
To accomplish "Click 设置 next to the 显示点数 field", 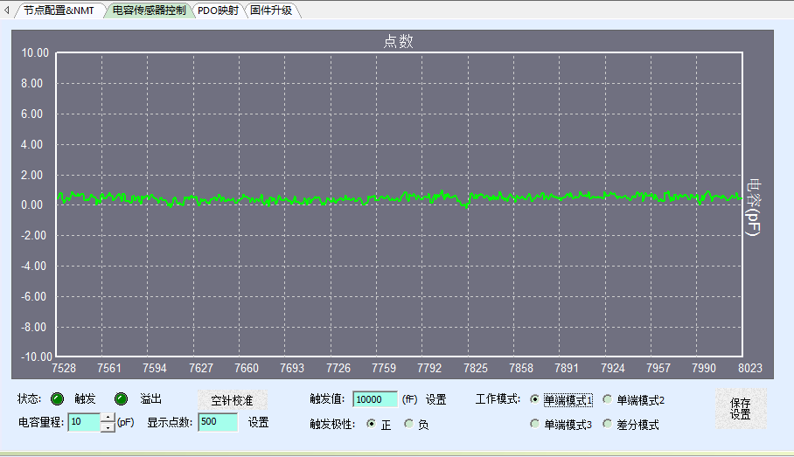I will pyautogui.click(x=258, y=423).
